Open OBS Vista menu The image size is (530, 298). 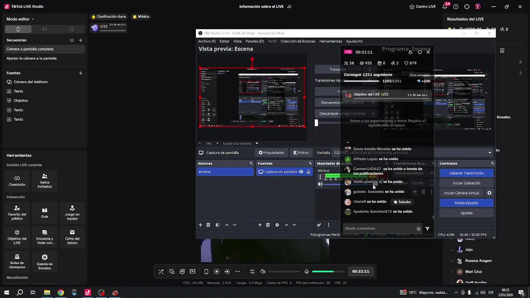237,41
